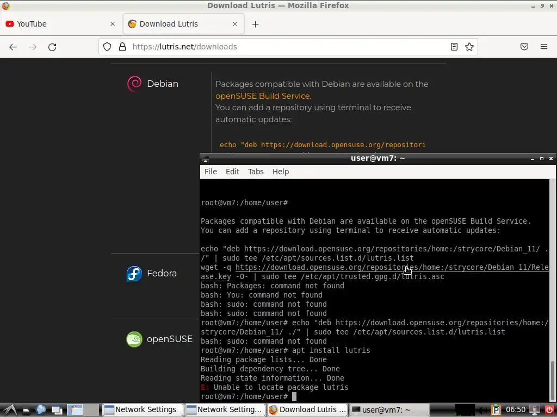Click the Firefox forward arrow
The width and height of the screenshot is (557, 417).
tap(33, 47)
